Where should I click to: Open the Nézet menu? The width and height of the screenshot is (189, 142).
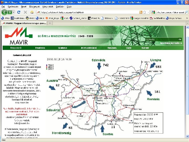(x=24, y=7)
